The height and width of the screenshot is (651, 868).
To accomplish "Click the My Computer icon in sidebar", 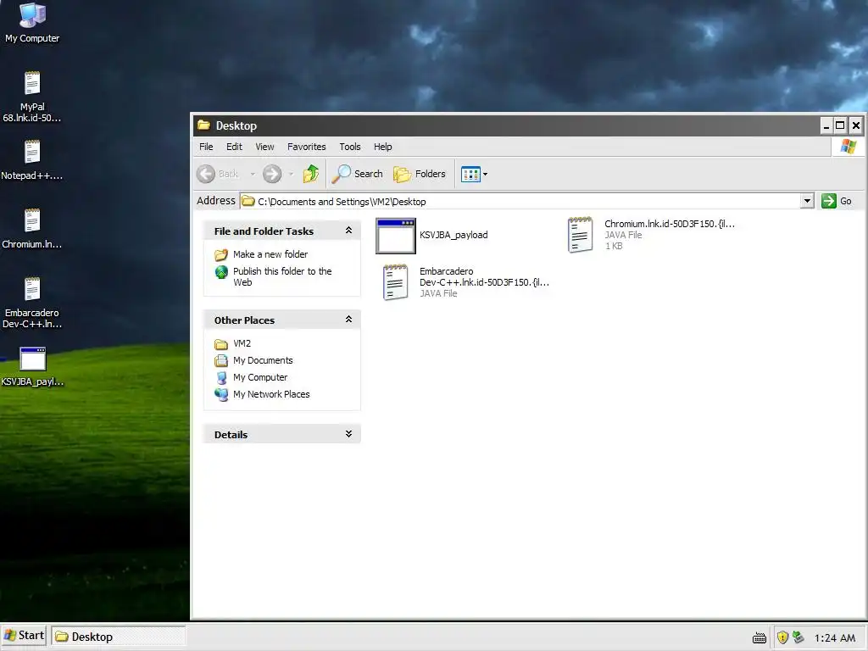I will (221, 378).
